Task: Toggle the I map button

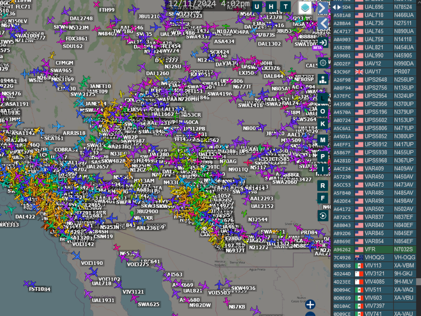Action: (x=323, y=169)
